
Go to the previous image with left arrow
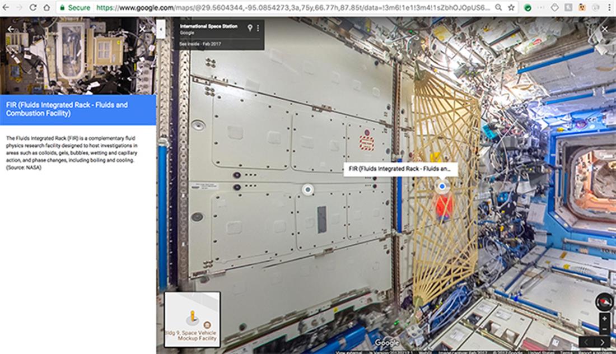(586, 342)
